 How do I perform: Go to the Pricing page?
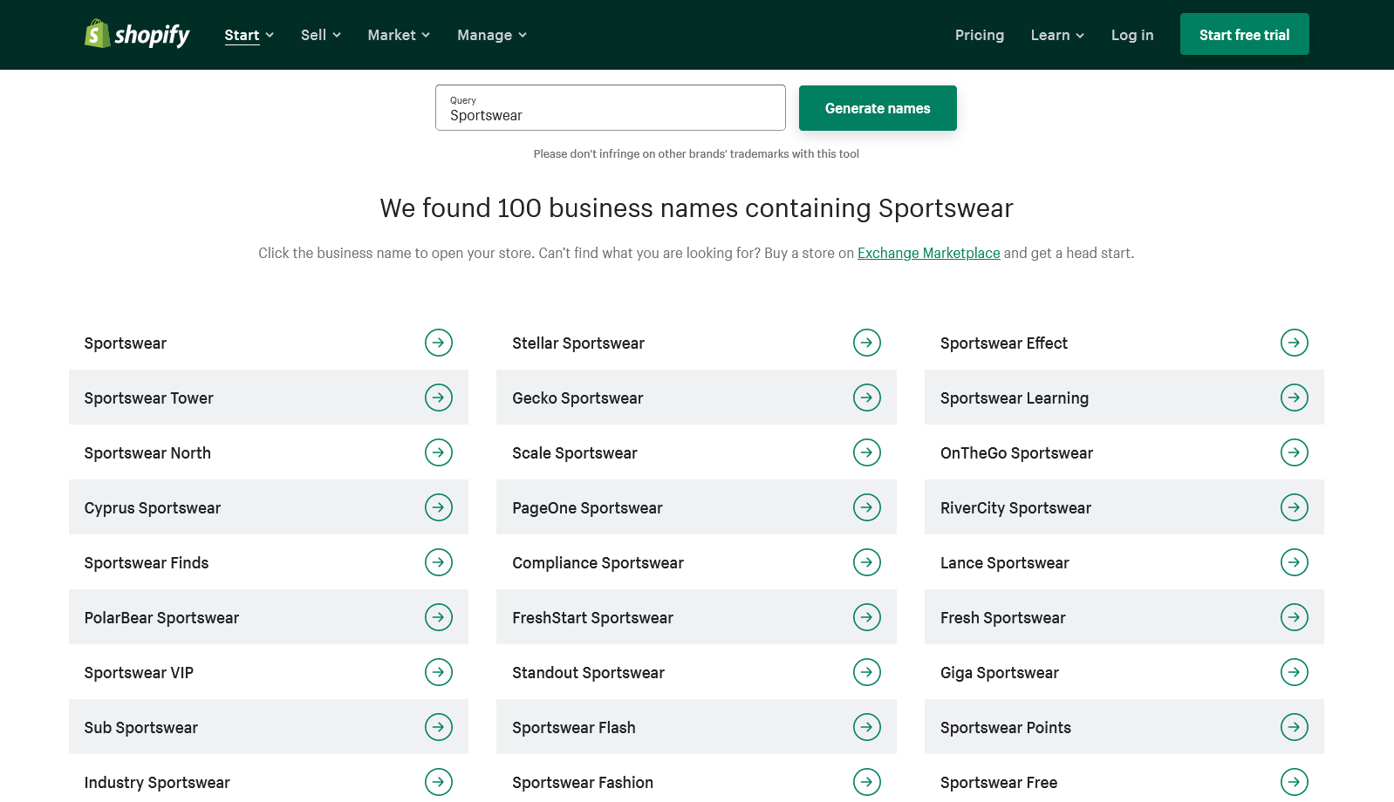pos(979,35)
